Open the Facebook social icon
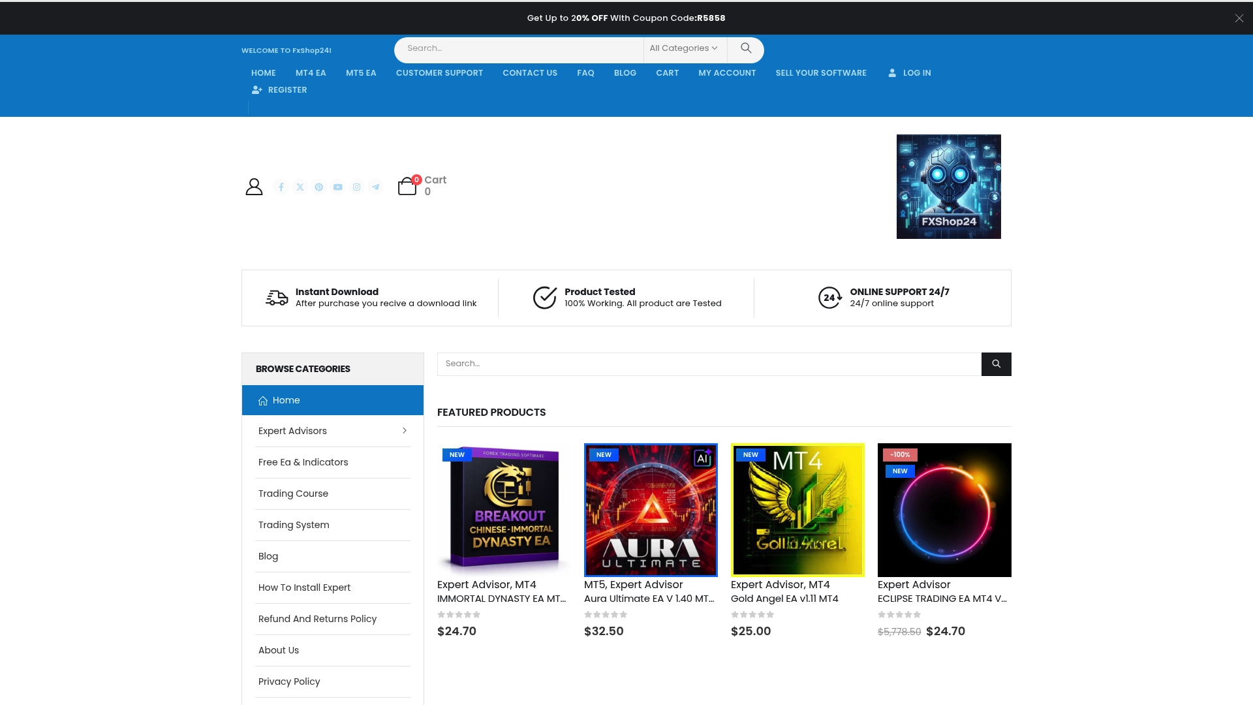This screenshot has height=705, width=1253. [281, 187]
